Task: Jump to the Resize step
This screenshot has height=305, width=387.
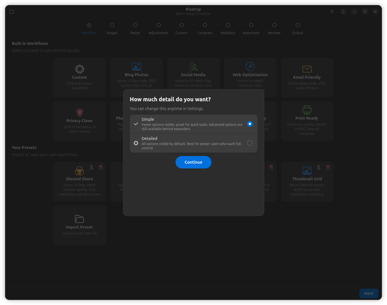Action: (135, 25)
